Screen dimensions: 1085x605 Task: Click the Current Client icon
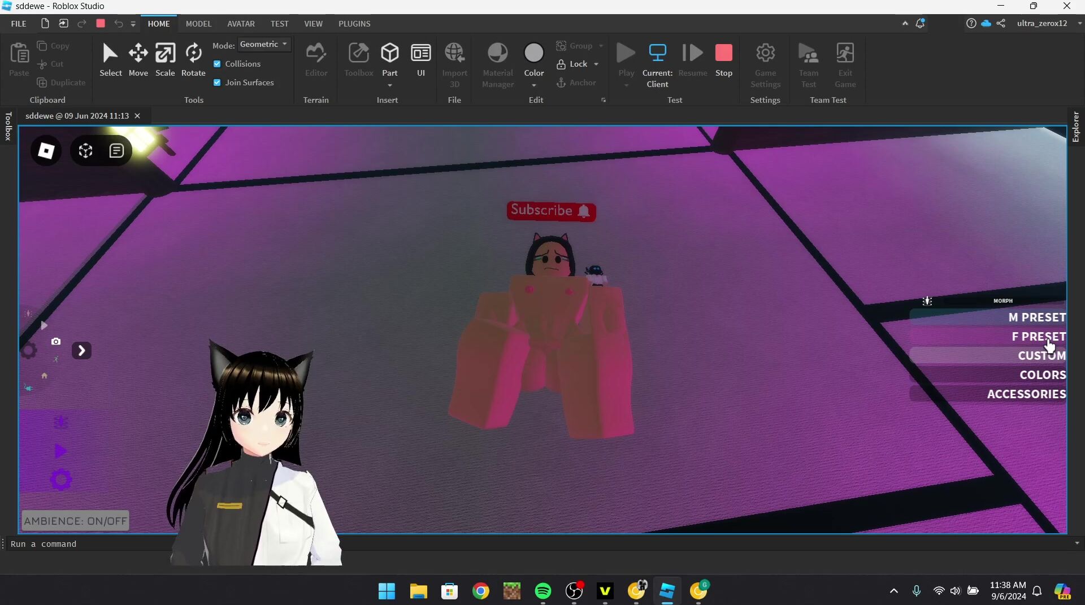pyautogui.click(x=657, y=59)
